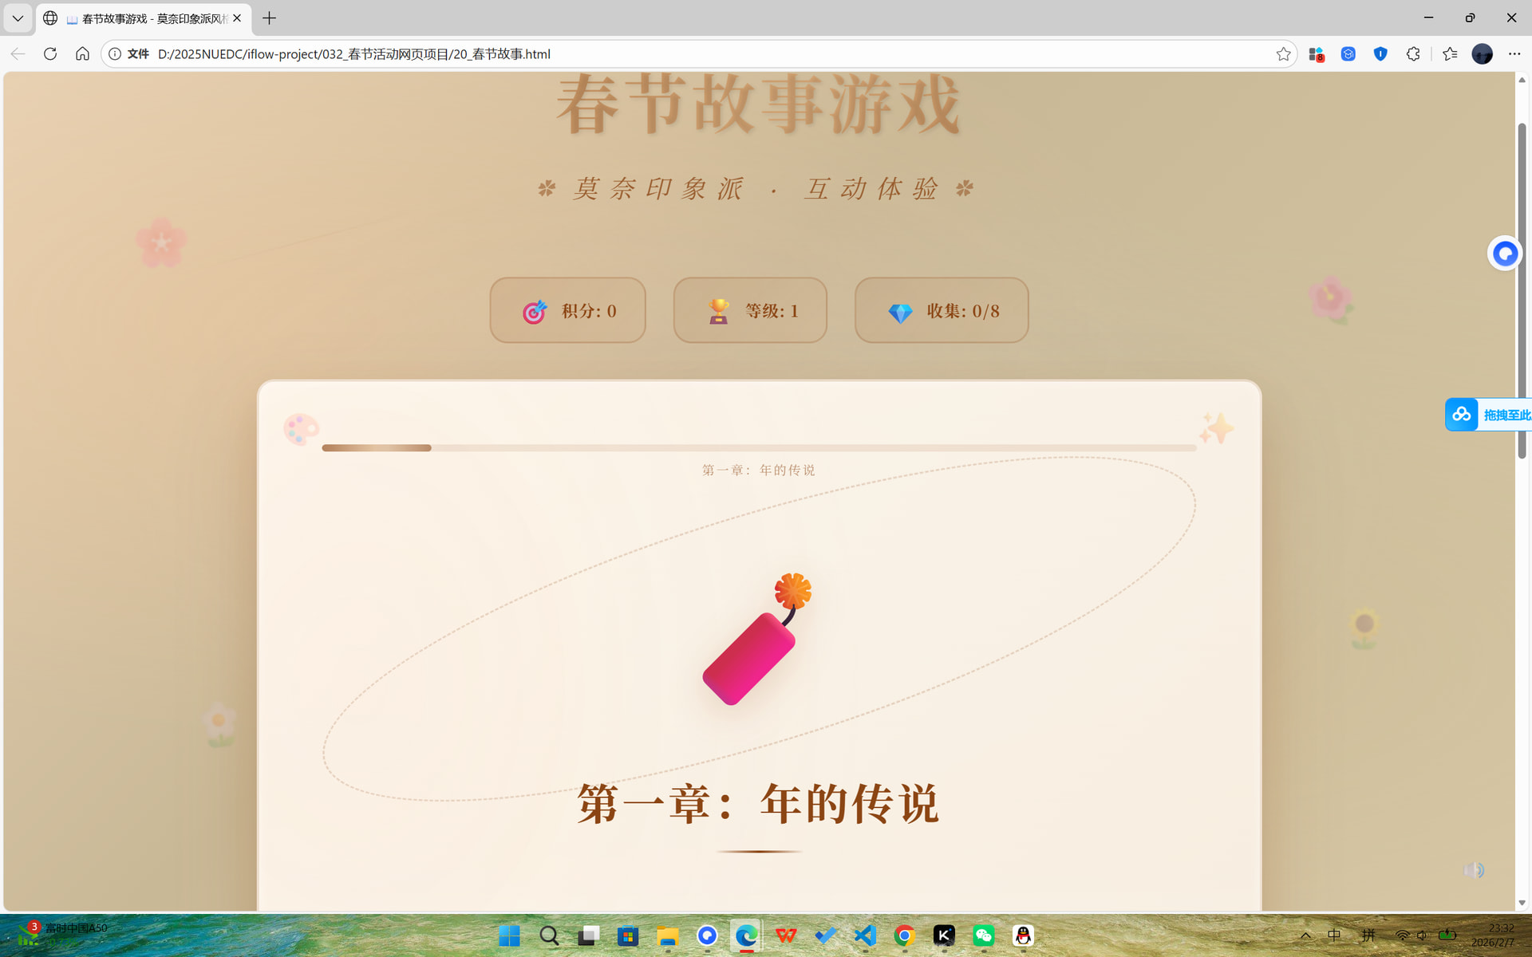Click the palette icon on story card
Viewport: 1532px width, 957px height.
click(301, 429)
